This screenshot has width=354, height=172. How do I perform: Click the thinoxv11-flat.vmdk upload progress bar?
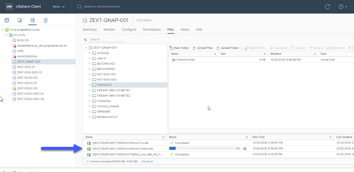tap(202, 149)
